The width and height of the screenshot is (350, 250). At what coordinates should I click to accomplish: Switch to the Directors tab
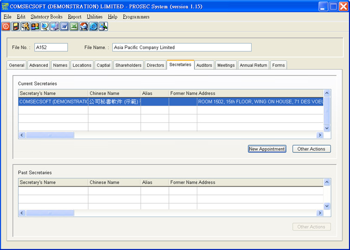[x=156, y=65]
